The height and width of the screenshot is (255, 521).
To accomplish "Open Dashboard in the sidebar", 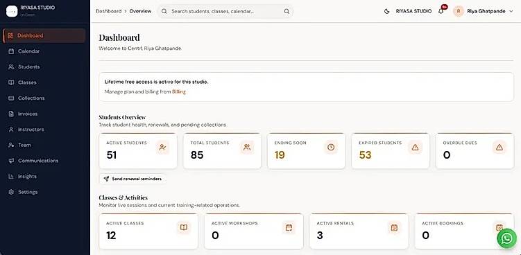I will (44, 35).
